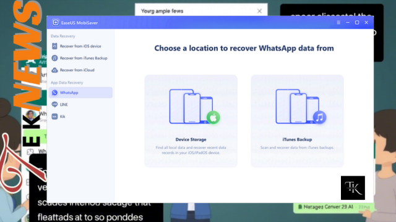The width and height of the screenshot is (396, 222).
Task: Choose the iTunes Backup card
Action: click(297, 121)
